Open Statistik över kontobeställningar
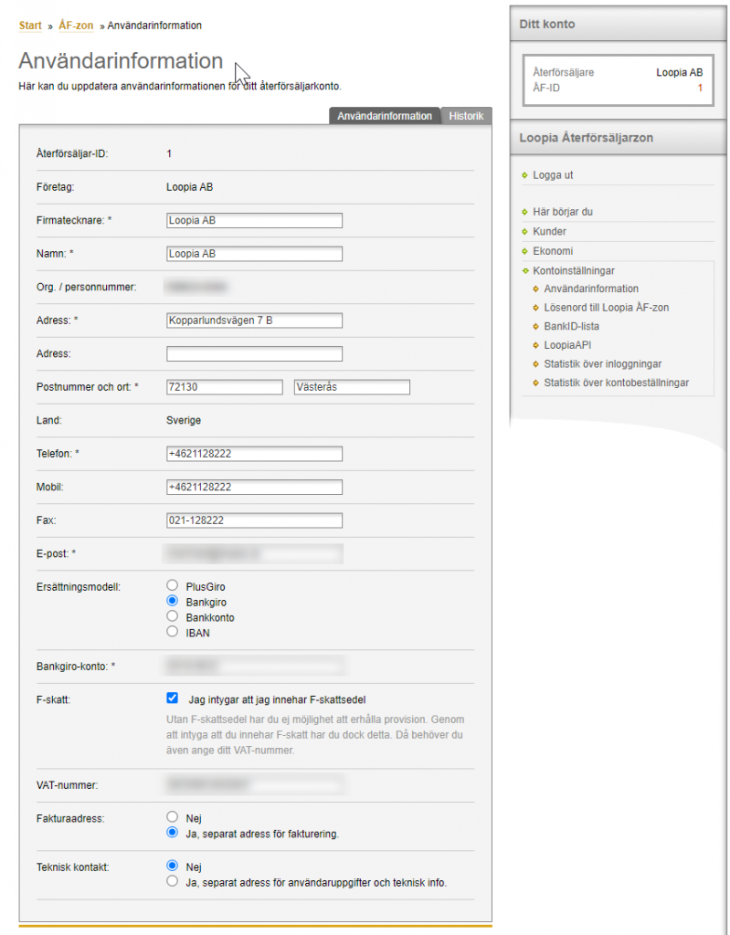This screenshot has width=730, height=935. pos(616,383)
